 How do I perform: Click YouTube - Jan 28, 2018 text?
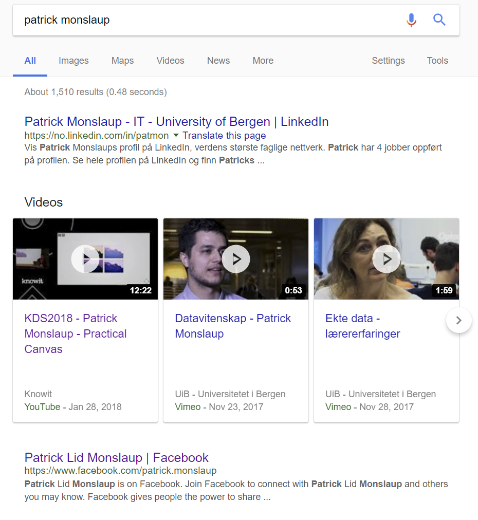point(73,407)
